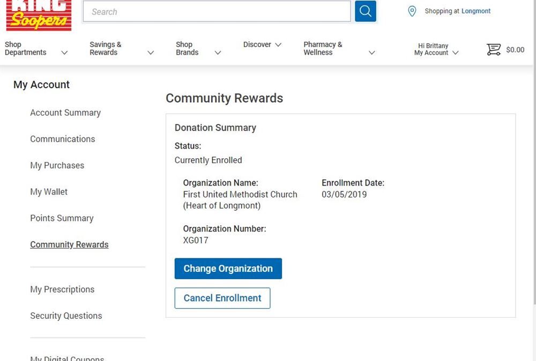This screenshot has height=361, width=536.
Task: Open the Discover dropdown
Action: [262, 45]
